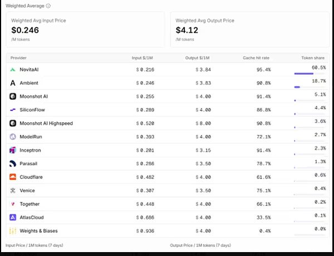Click the Cloudflare provider logo
This screenshot has height=256, width=334.
[13, 177]
